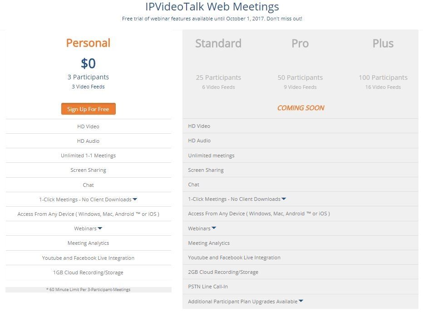The width and height of the screenshot is (423, 316).
Task: Click the $0 price label
Action: [x=88, y=63]
